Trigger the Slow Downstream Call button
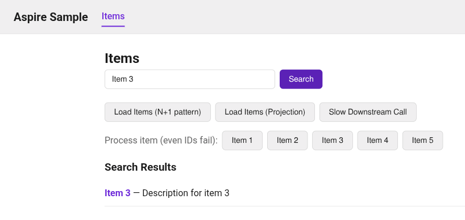Viewport: 465px width, 220px height. pos(368,112)
